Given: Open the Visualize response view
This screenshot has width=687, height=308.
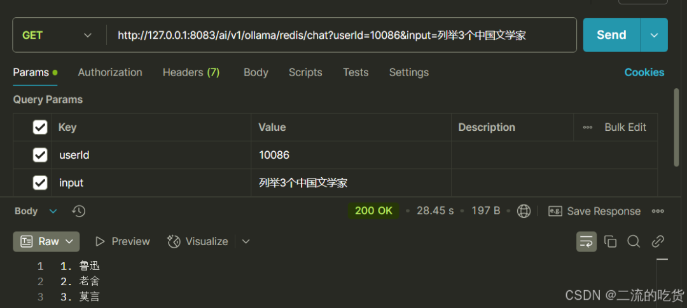Looking at the screenshot, I should click(x=197, y=241).
